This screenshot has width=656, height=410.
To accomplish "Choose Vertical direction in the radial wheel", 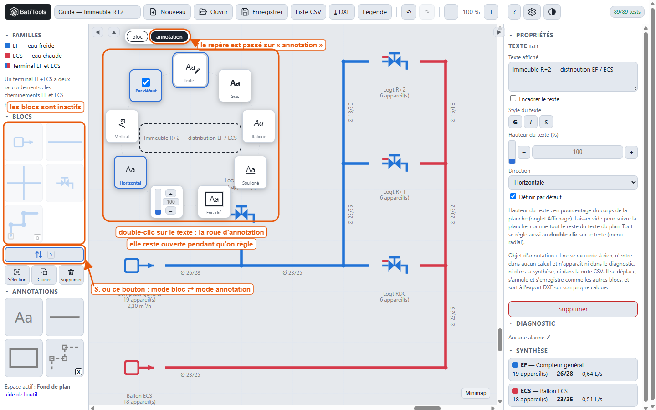I will click(x=122, y=126).
